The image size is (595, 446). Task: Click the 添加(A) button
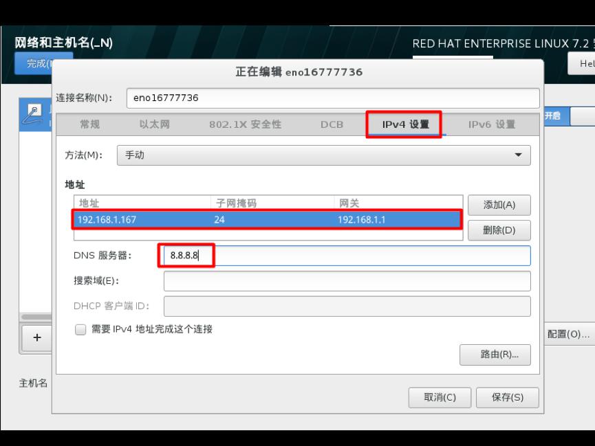point(499,205)
